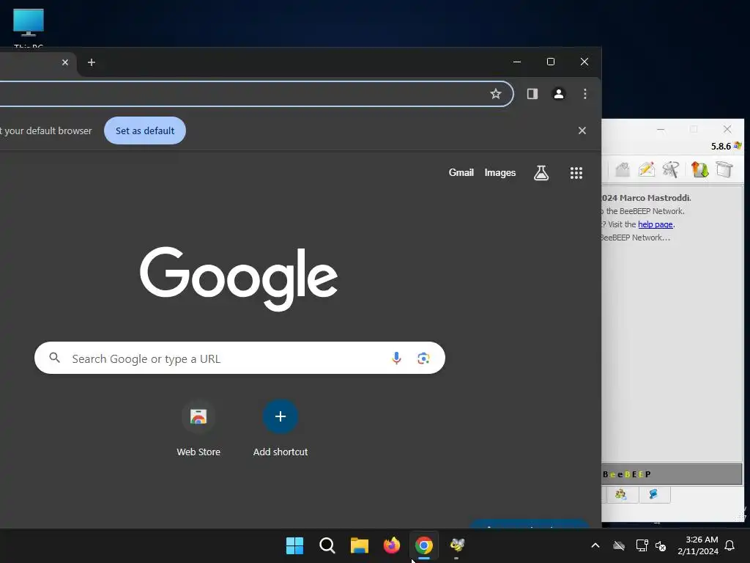Open the Windows Start menu
This screenshot has height=563, width=750.
point(294,545)
